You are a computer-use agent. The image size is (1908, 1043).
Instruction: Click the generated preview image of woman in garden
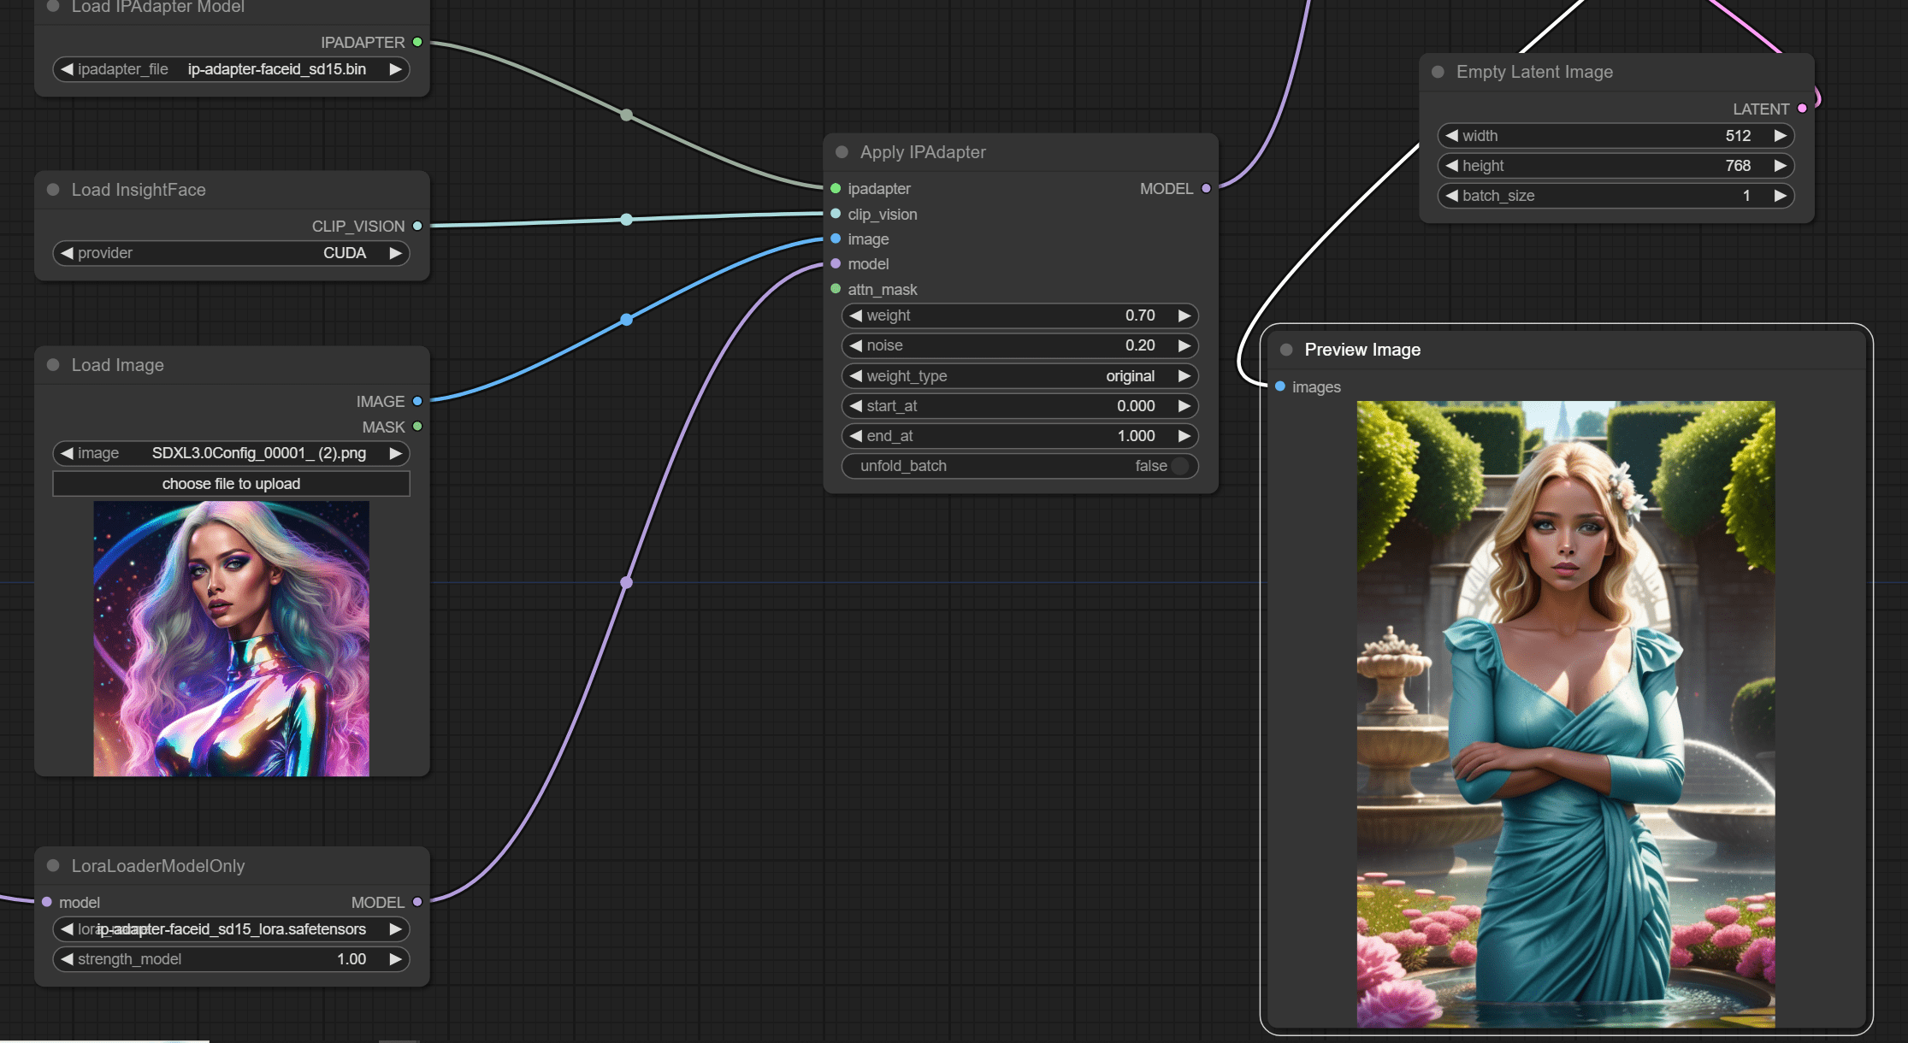[1566, 714]
